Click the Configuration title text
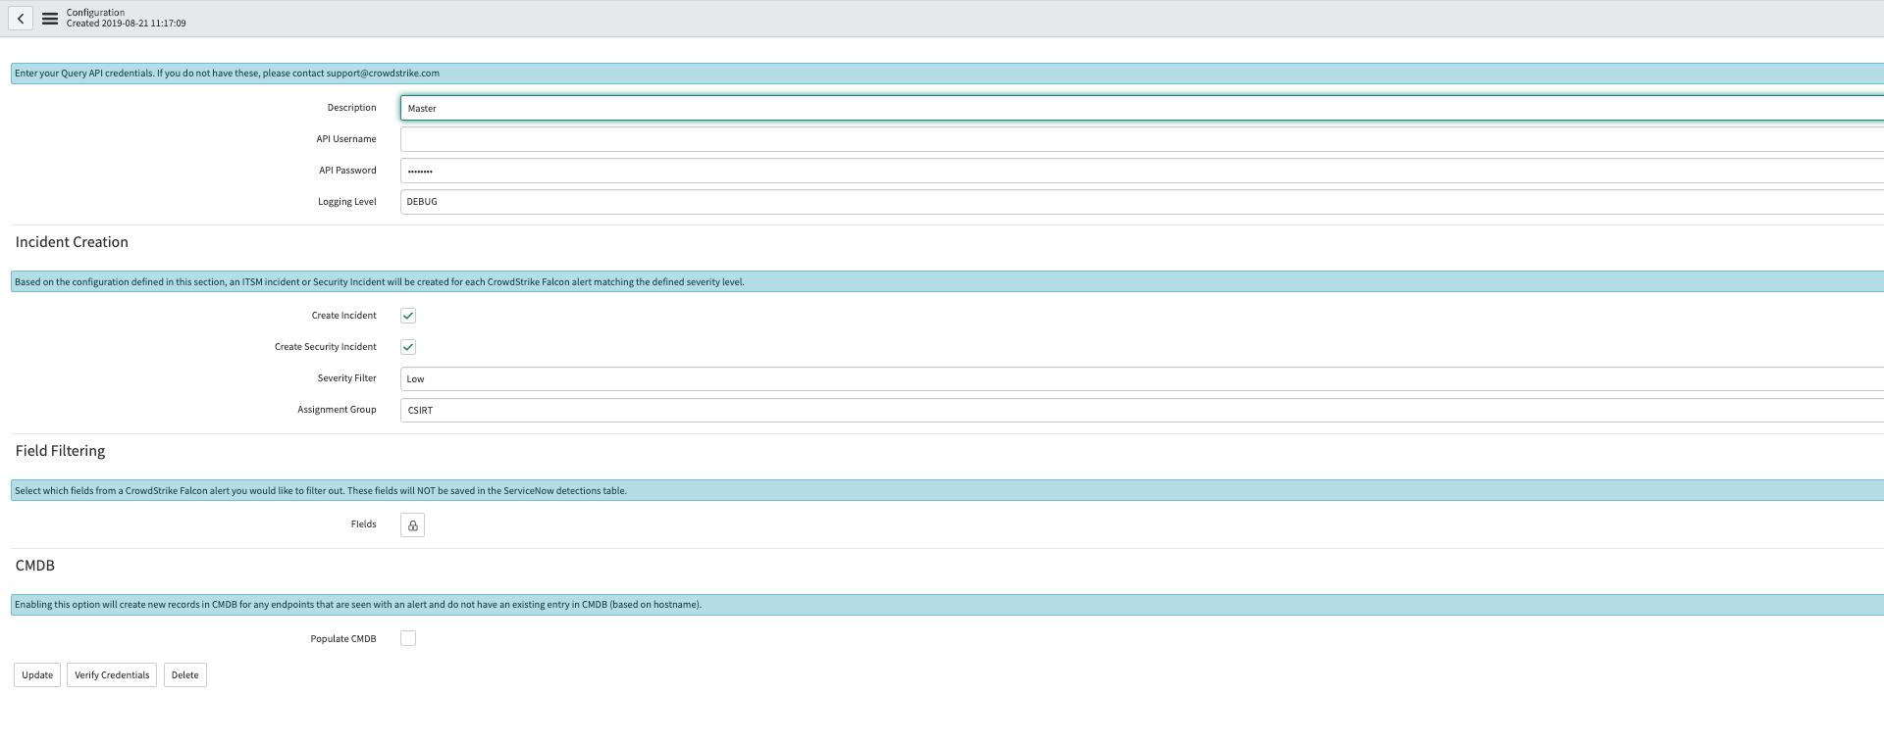The image size is (1884, 746). click(x=95, y=13)
